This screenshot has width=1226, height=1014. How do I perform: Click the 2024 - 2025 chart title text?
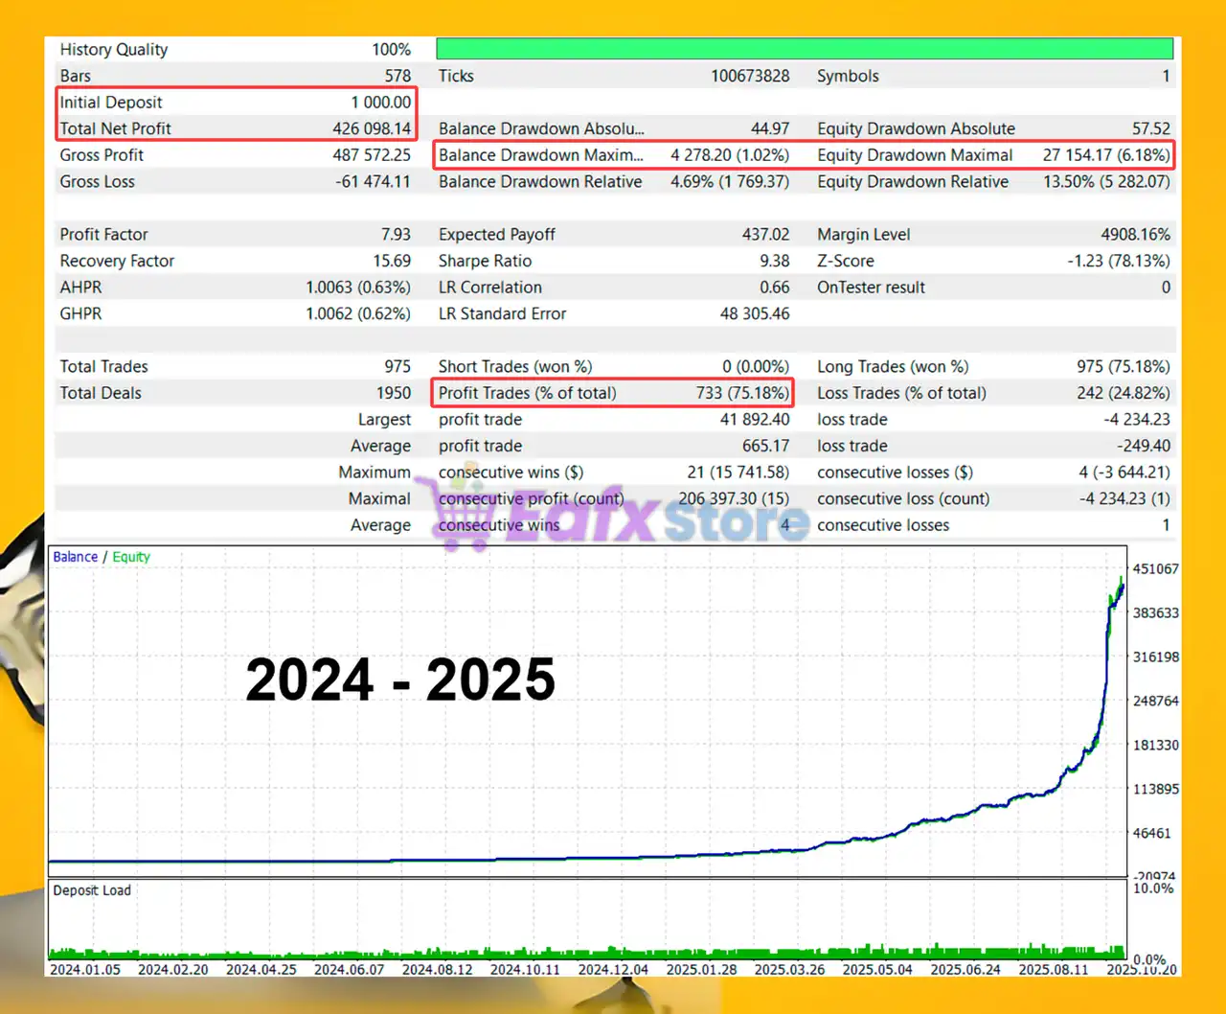pyautogui.click(x=399, y=680)
